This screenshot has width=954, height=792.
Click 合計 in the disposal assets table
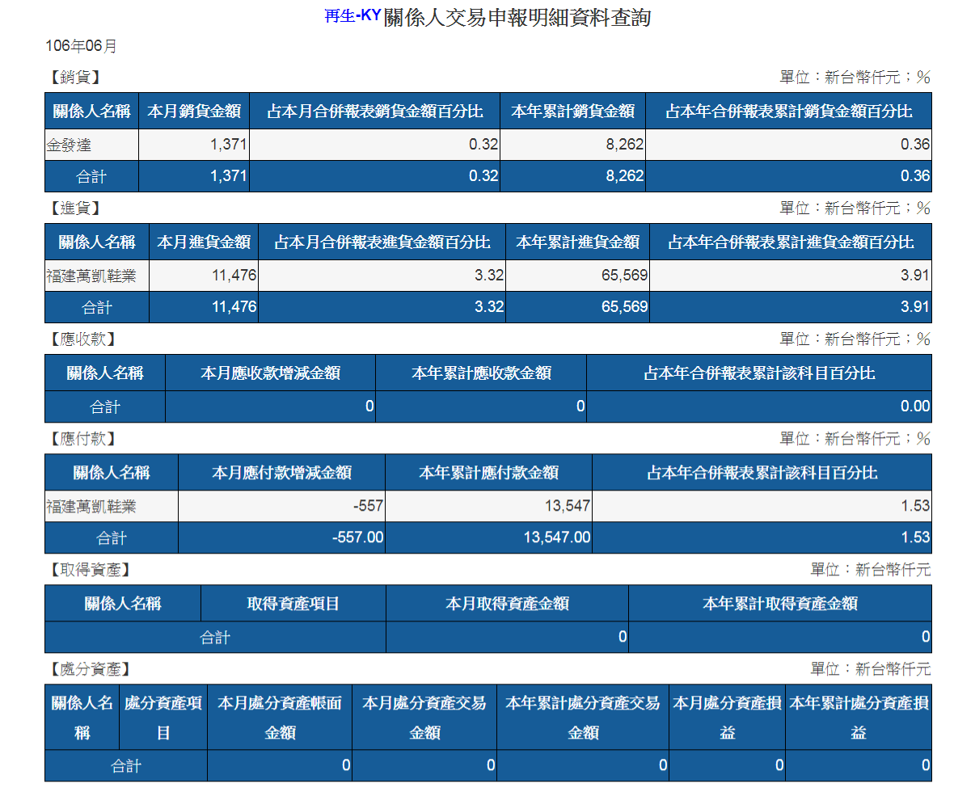(126, 766)
